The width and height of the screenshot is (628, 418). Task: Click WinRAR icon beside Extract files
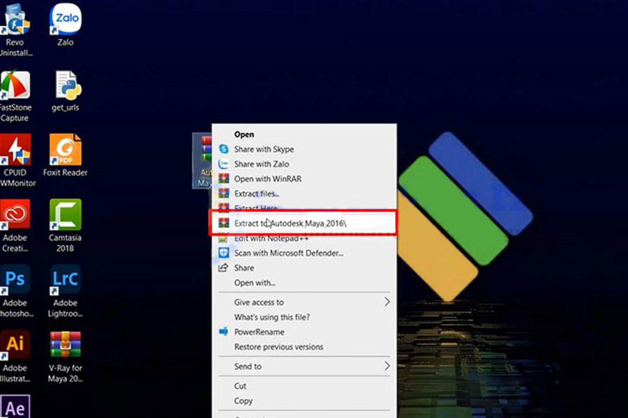pyautogui.click(x=223, y=194)
